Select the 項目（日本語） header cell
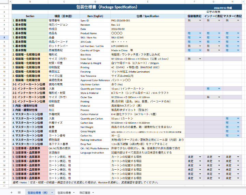Viewport: 246px width, 195px height. [x=64, y=16]
